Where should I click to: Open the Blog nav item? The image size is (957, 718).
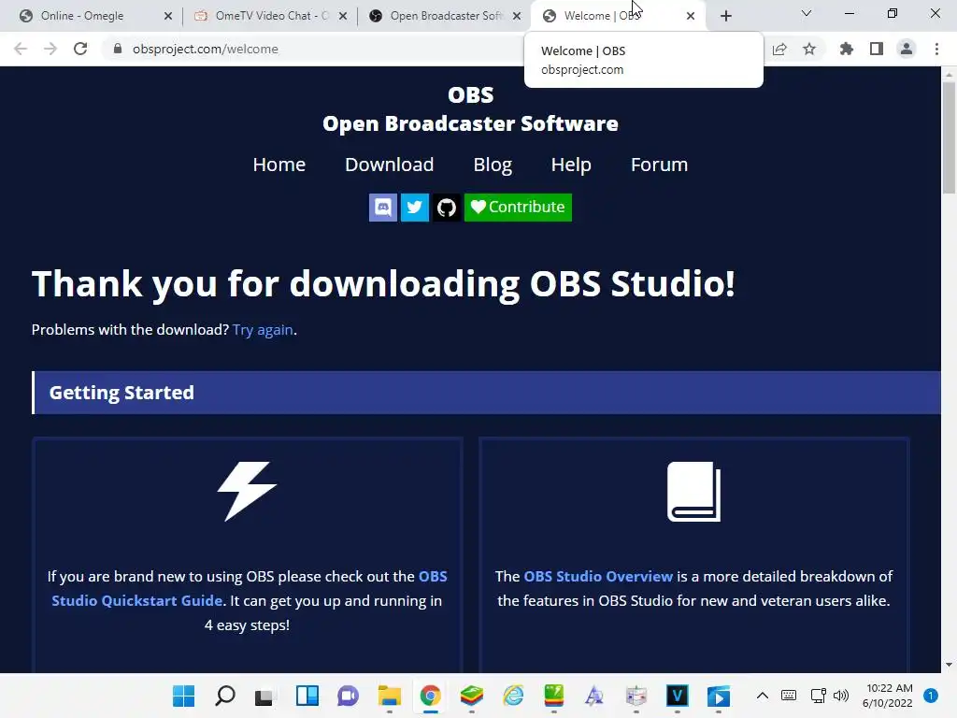pos(493,165)
